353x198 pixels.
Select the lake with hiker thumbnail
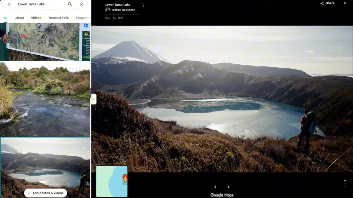[45, 168]
